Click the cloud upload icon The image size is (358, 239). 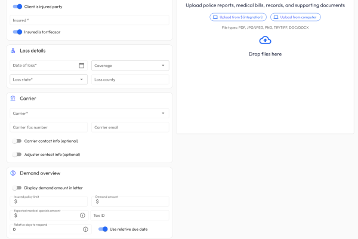(x=265, y=40)
